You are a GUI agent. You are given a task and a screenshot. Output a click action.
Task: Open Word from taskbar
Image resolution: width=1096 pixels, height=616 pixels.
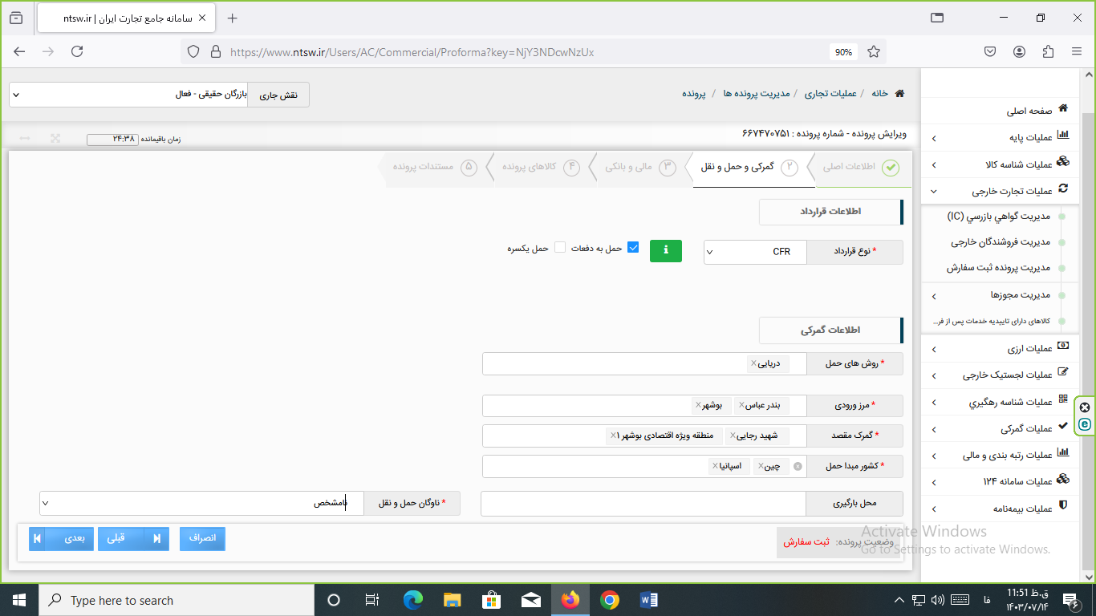[649, 600]
